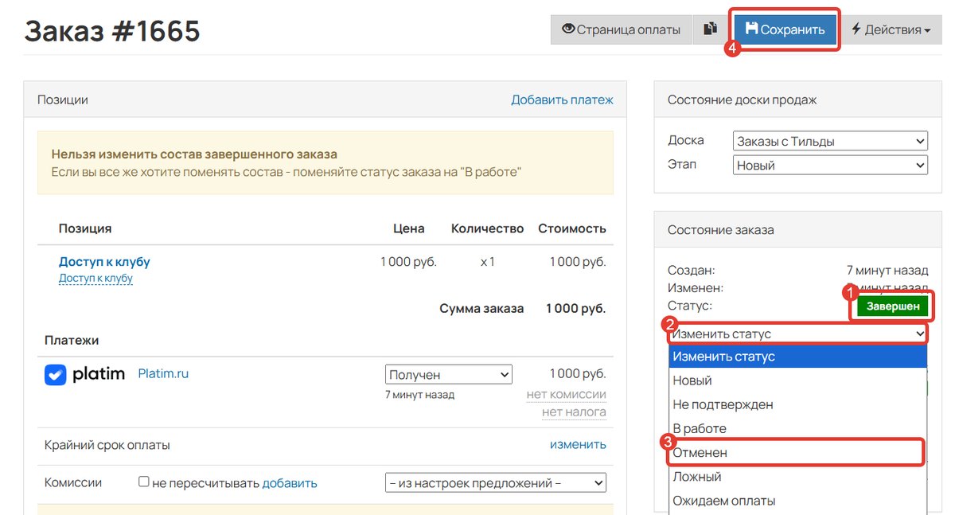Save the order with Сохранить button
The image size is (955, 515).
point(785,29)
